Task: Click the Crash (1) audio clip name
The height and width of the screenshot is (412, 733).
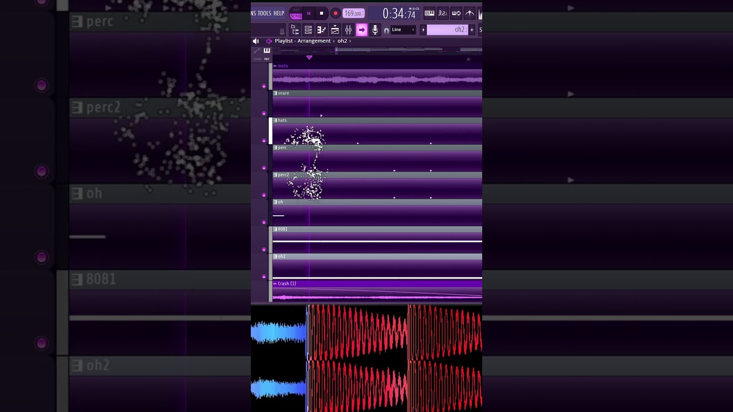Action: coord(287,284)
